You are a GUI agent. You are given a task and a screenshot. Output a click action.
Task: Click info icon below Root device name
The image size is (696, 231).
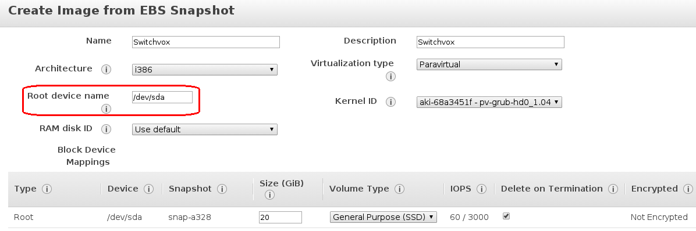click(106, 109)
